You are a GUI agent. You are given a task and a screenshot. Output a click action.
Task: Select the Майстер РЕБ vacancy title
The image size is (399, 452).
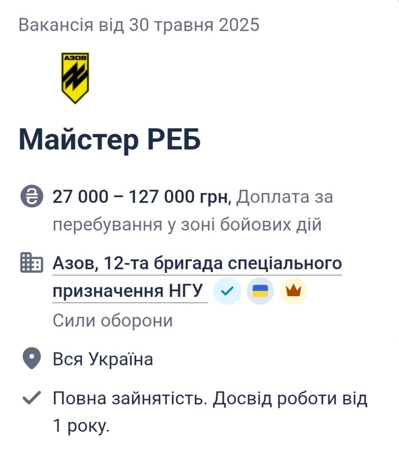point(109,139)
